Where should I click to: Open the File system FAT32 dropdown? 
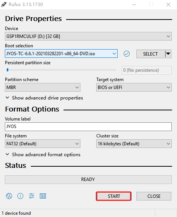[42, 144]
